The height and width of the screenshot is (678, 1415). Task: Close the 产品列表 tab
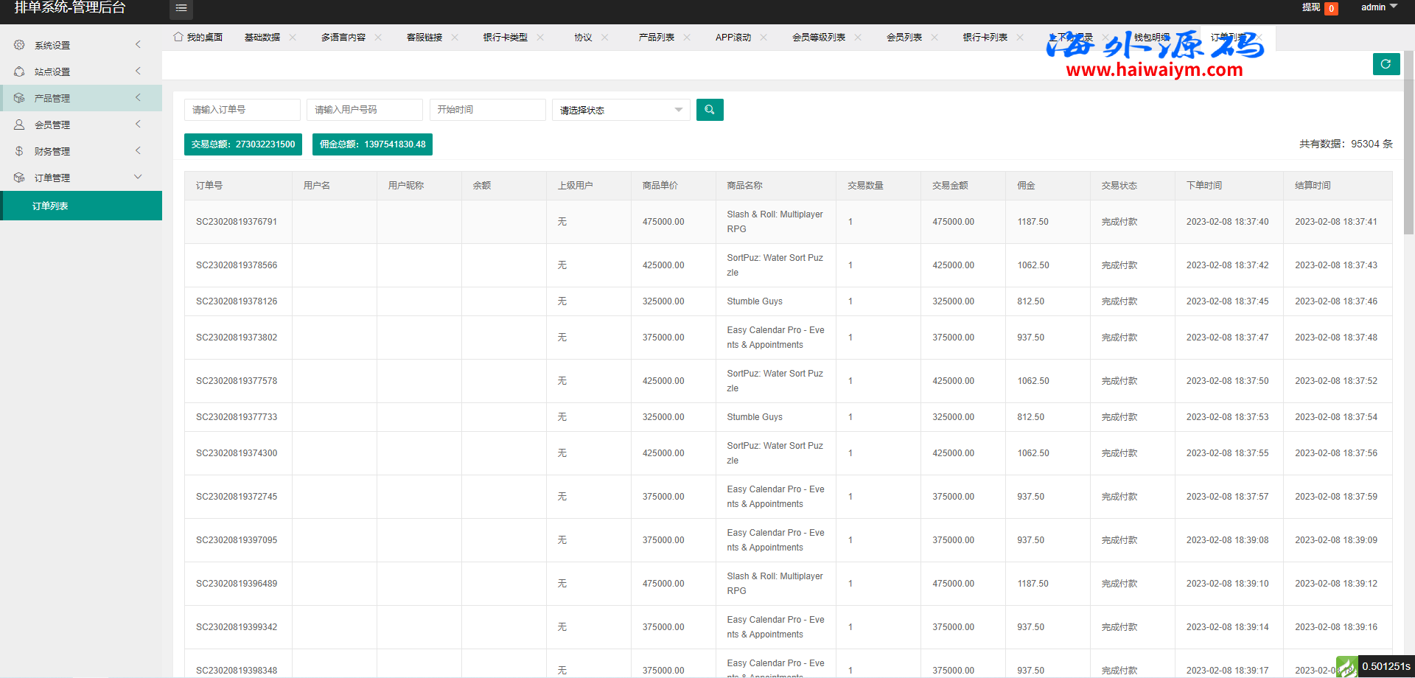point(687,37)
